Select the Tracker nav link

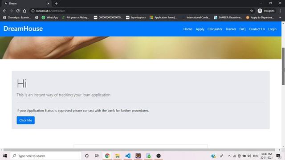[x=231, y=29]
